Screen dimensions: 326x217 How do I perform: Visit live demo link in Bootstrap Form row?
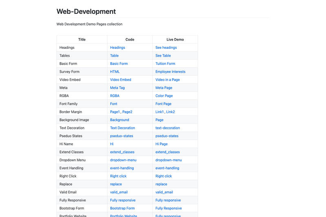(x=168, y=208)
